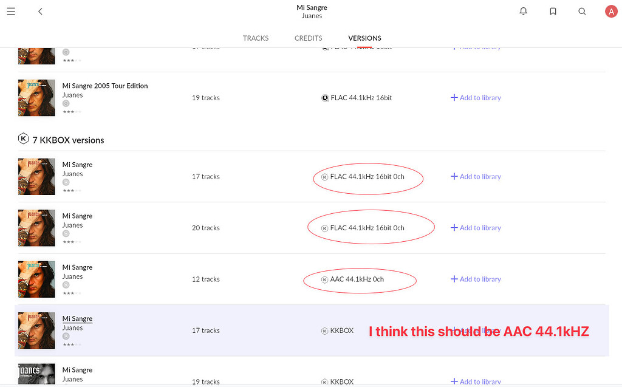This screenshot has width=622, height=387.
Task: Click the AAC 44.1kHz badge on the 12-track version
Action: pyautogui.click(x=360, y=279)
